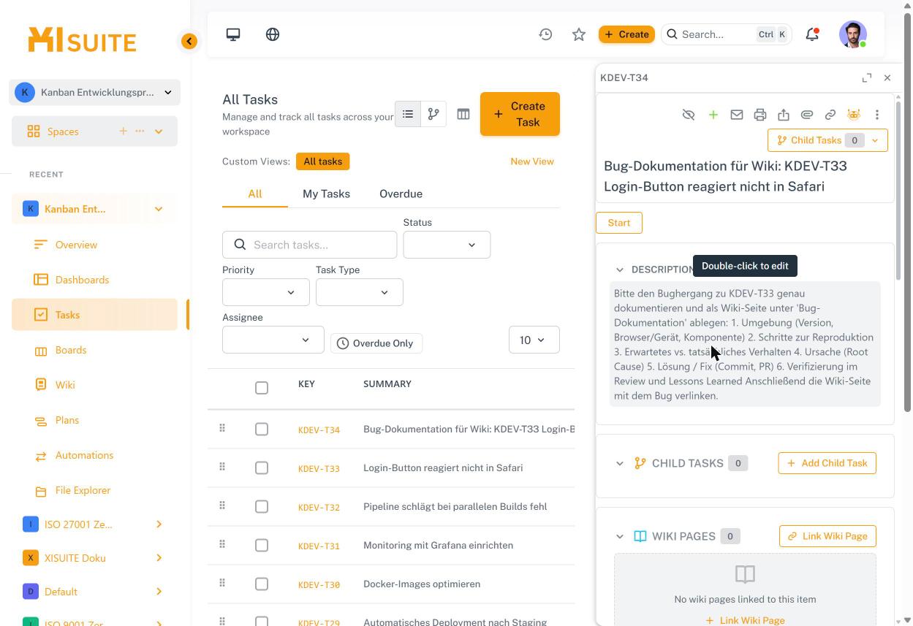
Task: Toggle the Overdue Only filter
Action: coord(376,343)
